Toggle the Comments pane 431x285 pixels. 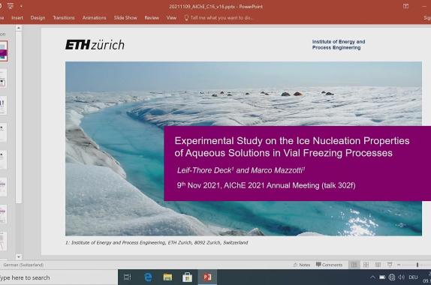pyautogui.click(x=329, y=265)
